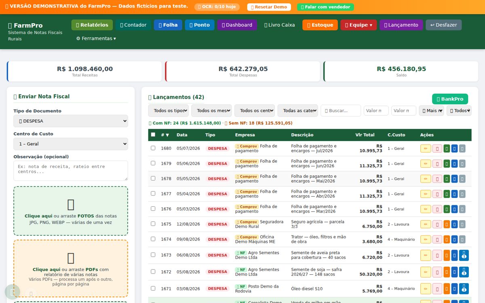The image size is (485, 303).
Task: Open the yellow pencil editor for entry 1674
Action: click(x=426, y=239)
